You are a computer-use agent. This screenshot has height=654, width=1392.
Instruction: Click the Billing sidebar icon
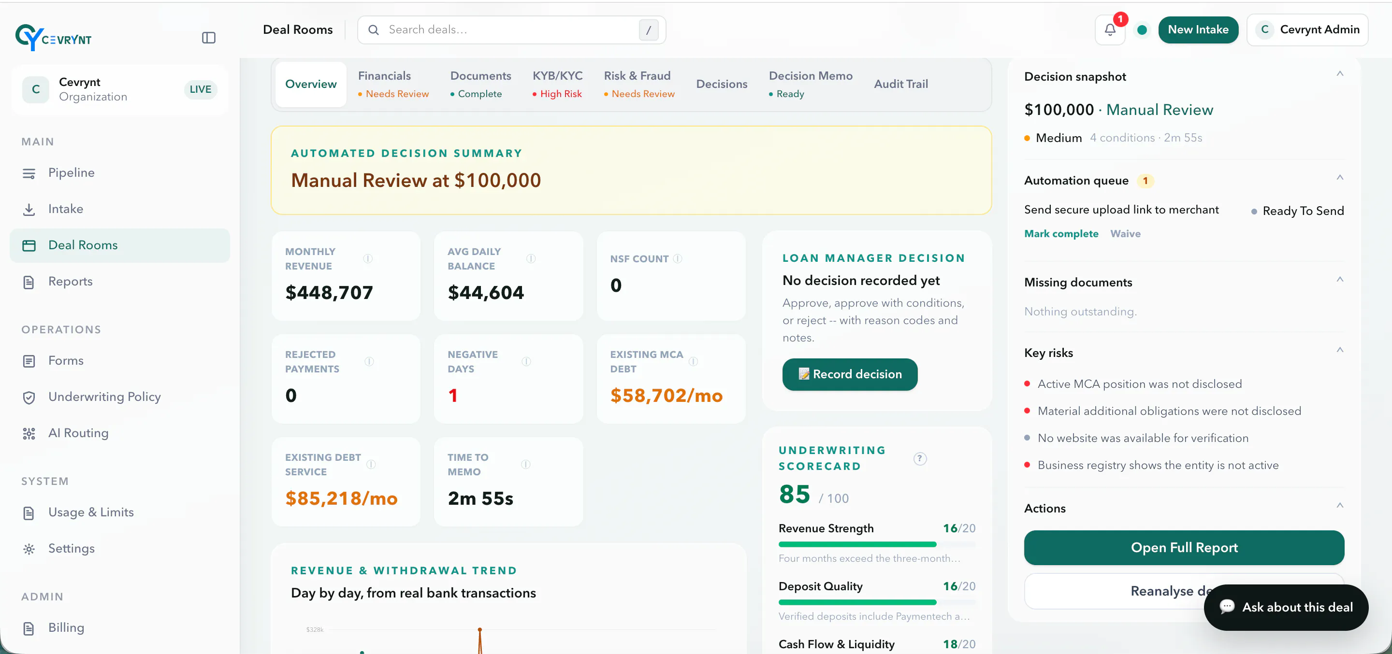29,628
